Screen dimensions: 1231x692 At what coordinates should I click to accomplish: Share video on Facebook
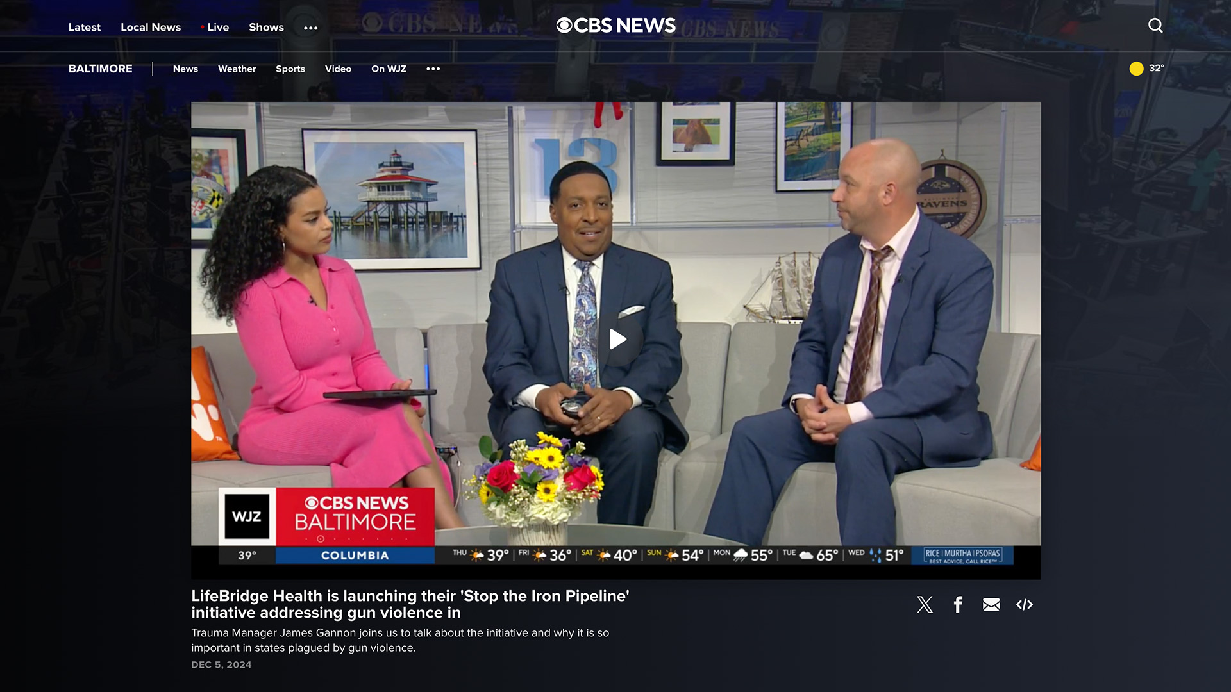click(958, 604)
